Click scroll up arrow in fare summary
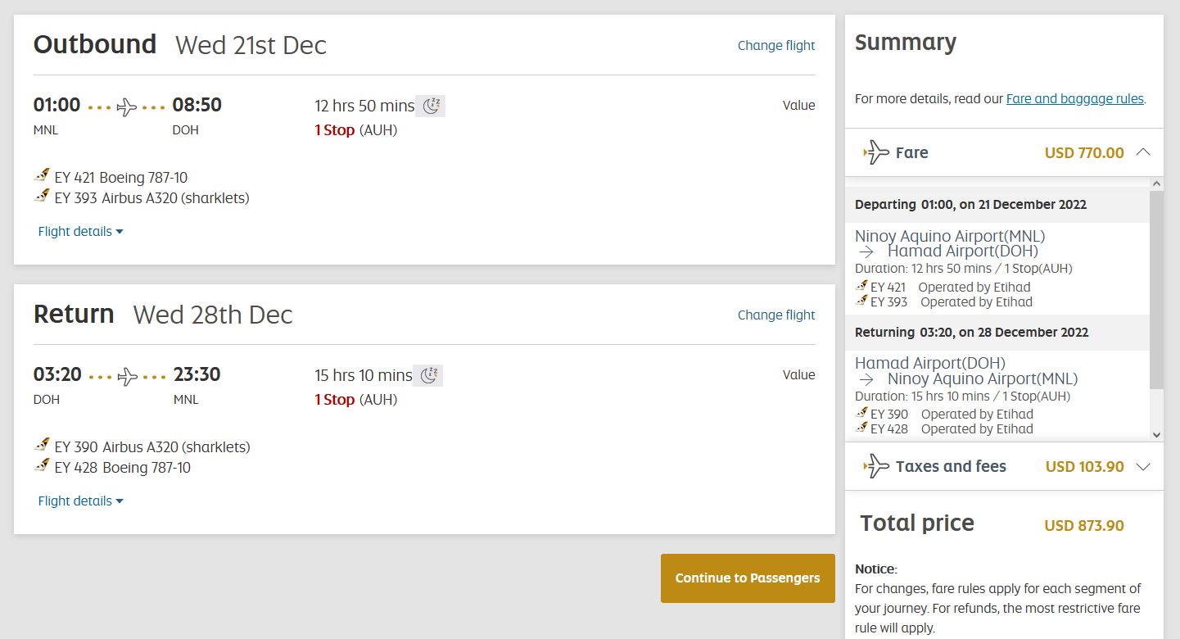The image size is (1180, 639). [x=1156, y=184]
